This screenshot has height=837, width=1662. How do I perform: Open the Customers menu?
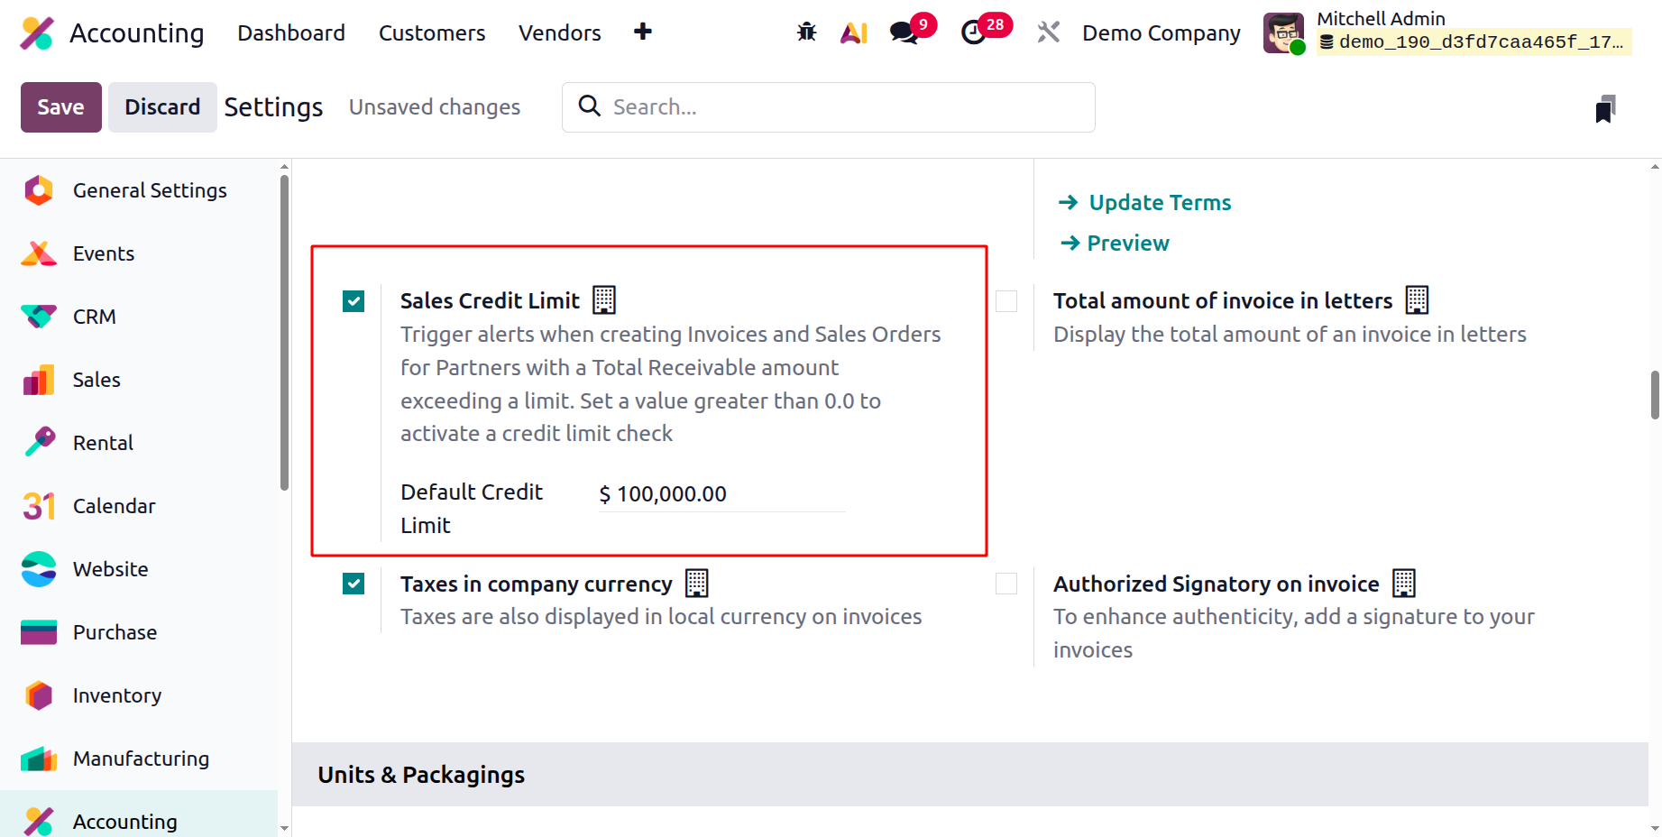pyautogui.click(x=432, y=33)
